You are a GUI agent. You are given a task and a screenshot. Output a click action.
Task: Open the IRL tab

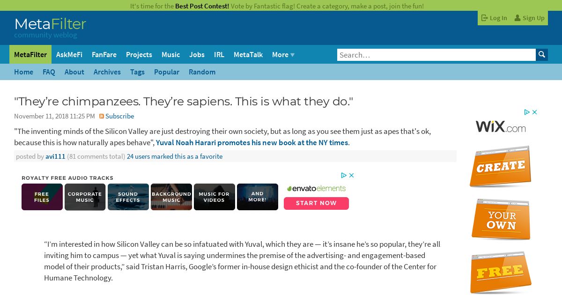(219, 55)
